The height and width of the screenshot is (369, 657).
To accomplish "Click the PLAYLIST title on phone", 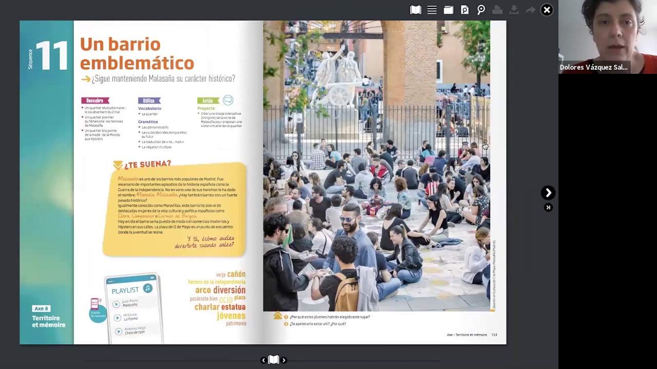I will tap(125, 291).
